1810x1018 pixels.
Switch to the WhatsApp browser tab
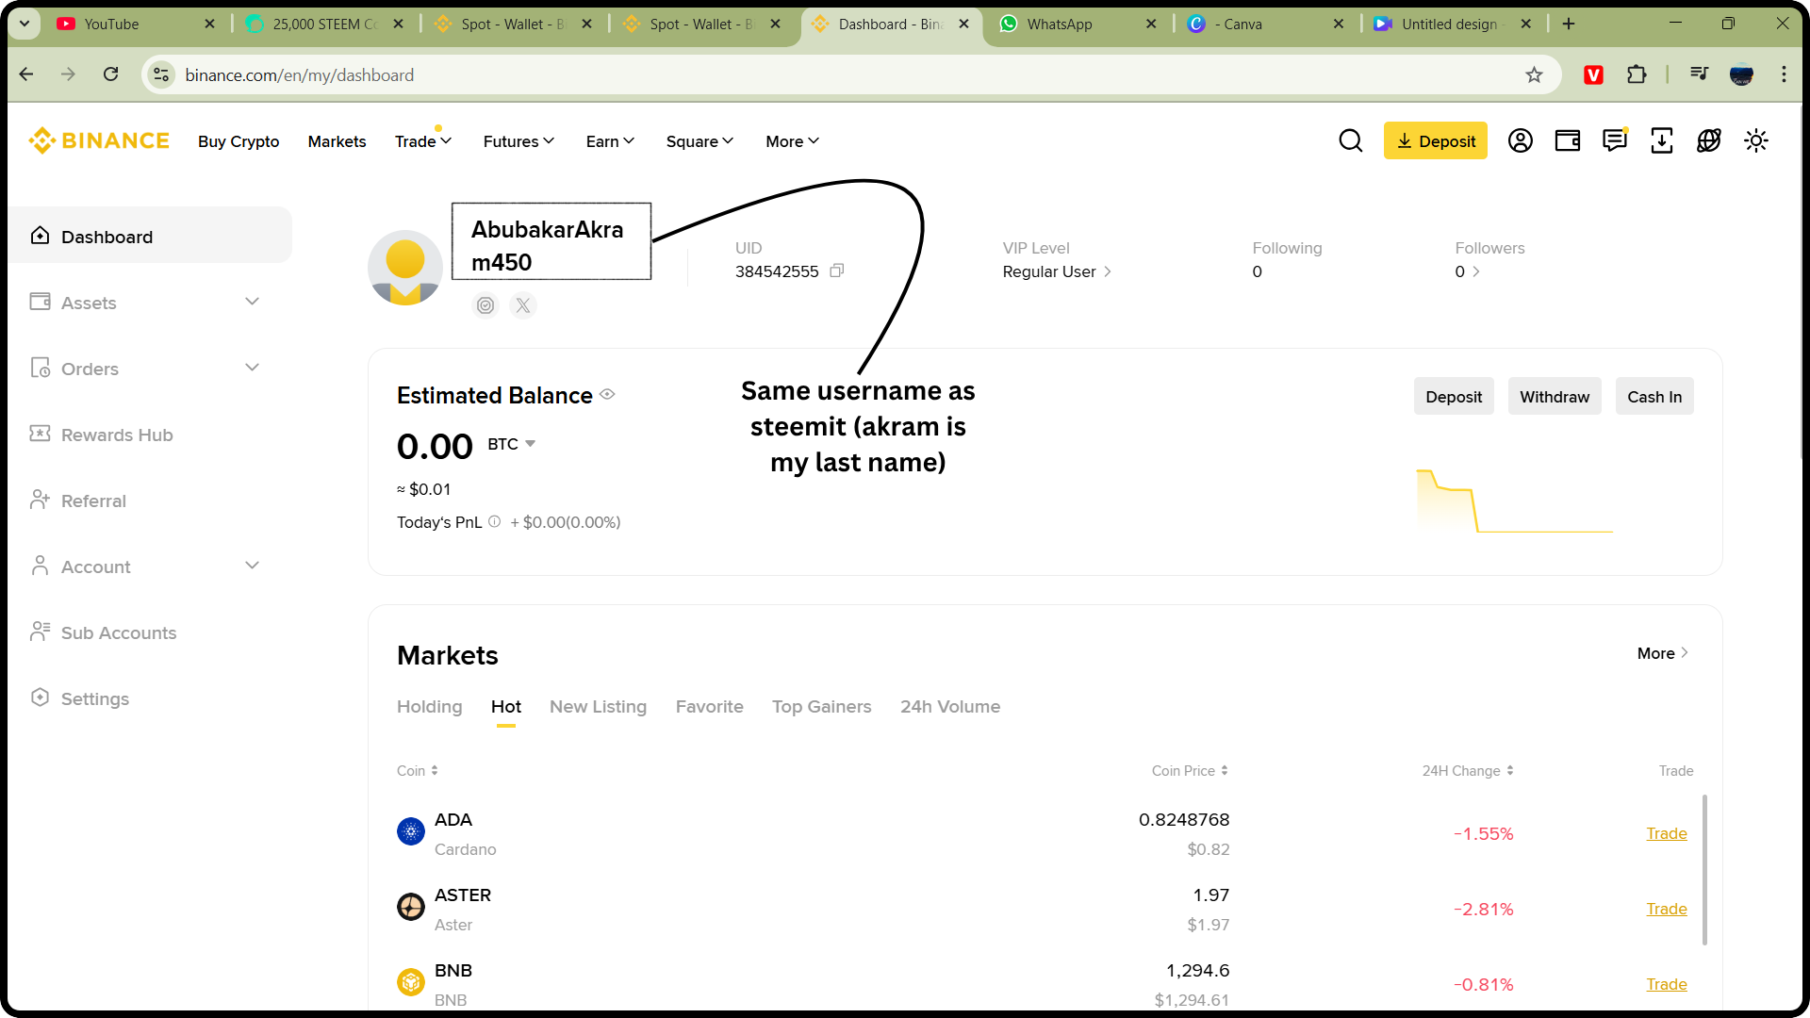point(1077,24)
